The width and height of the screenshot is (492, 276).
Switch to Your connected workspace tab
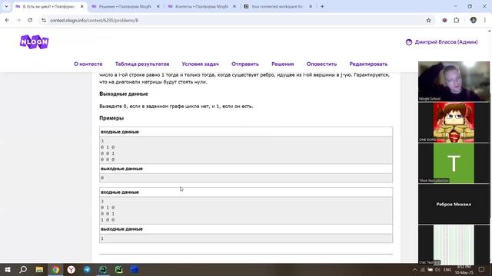277,7
